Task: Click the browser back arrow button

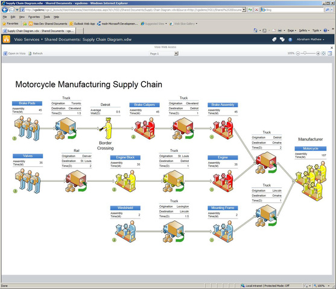Action: pyautogui.click(x=5, y=10)
